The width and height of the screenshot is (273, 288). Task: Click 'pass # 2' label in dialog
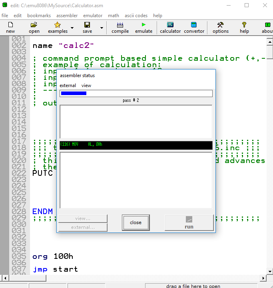tap(131, 100)
